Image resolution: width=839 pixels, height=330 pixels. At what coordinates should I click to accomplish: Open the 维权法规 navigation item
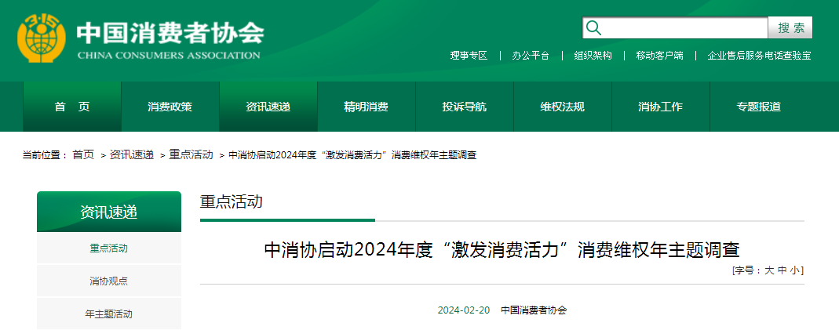[x=562, y=107]
